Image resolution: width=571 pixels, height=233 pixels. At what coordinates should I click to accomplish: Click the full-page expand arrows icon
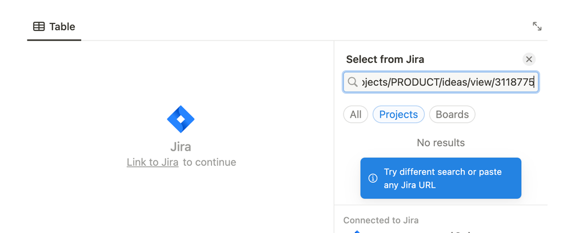pyautogui.click(x=537, y=26)
